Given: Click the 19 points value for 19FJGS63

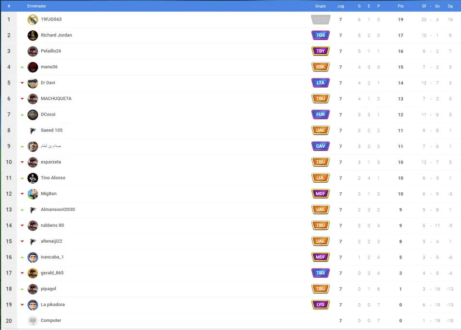Looking at the screenshot, I should click(400, 20).
